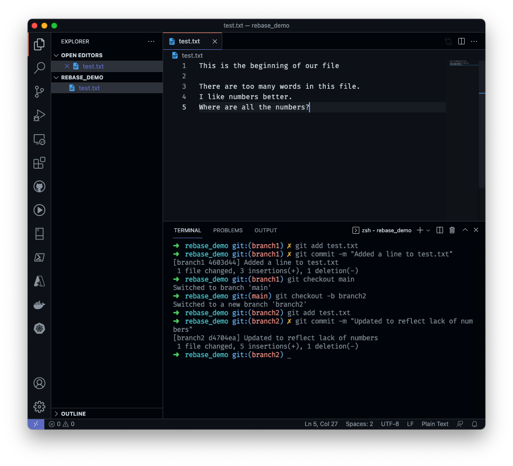Open editor More Actions ellipsis
The height and width of the screenshot is (466, 513).
(x=474, y=41)
